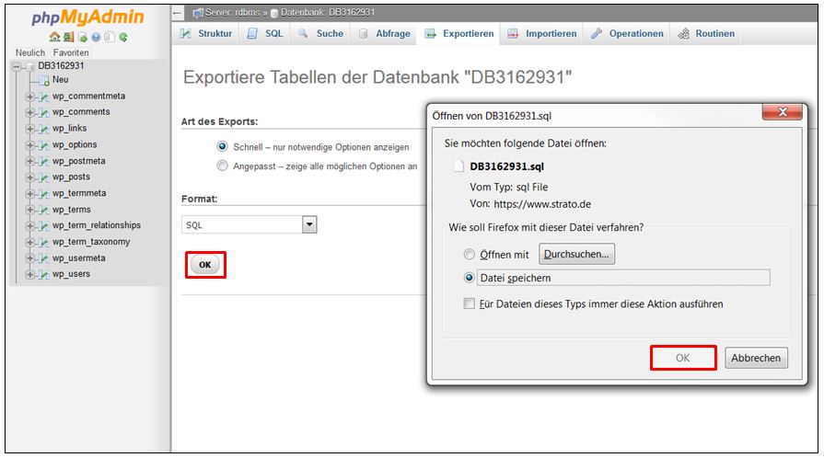Click table icon next to wp_posts
This screenshot has height=458, width=824.
tap(44, 177)
